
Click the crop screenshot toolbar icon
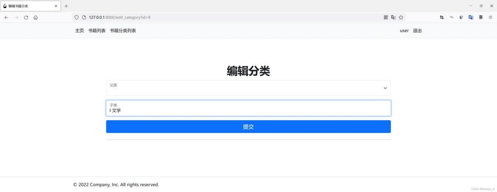pyautogui.click(x=442, y=17)
